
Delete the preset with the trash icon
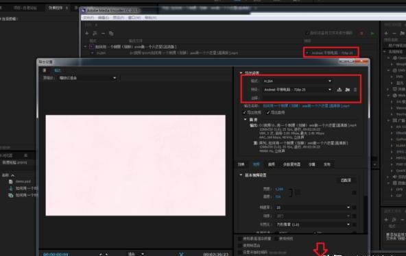355,90
